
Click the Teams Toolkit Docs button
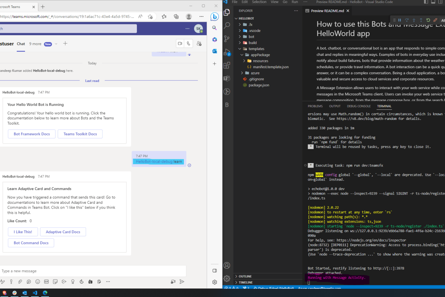click(80, 134)
